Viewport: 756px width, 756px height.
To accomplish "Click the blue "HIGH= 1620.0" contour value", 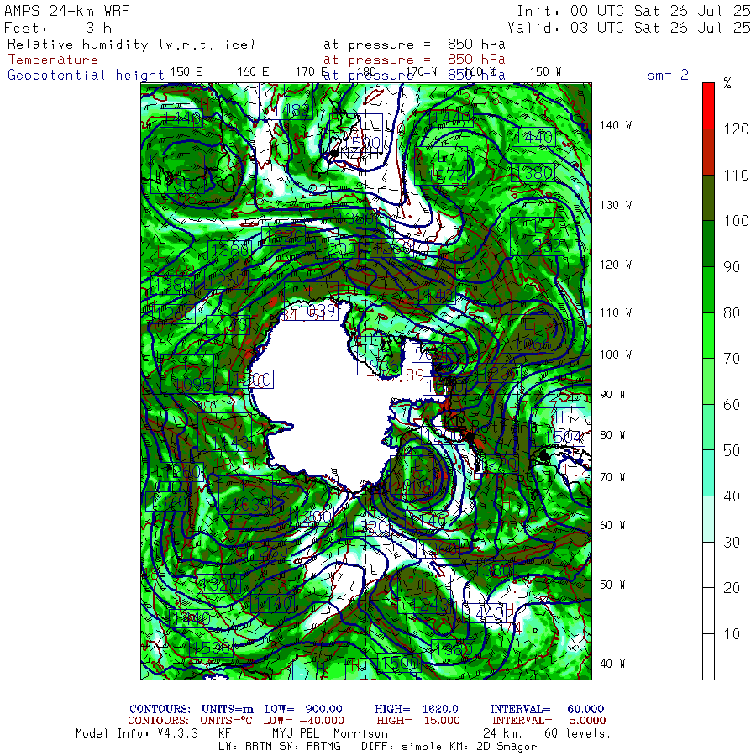I will (416, 709).
